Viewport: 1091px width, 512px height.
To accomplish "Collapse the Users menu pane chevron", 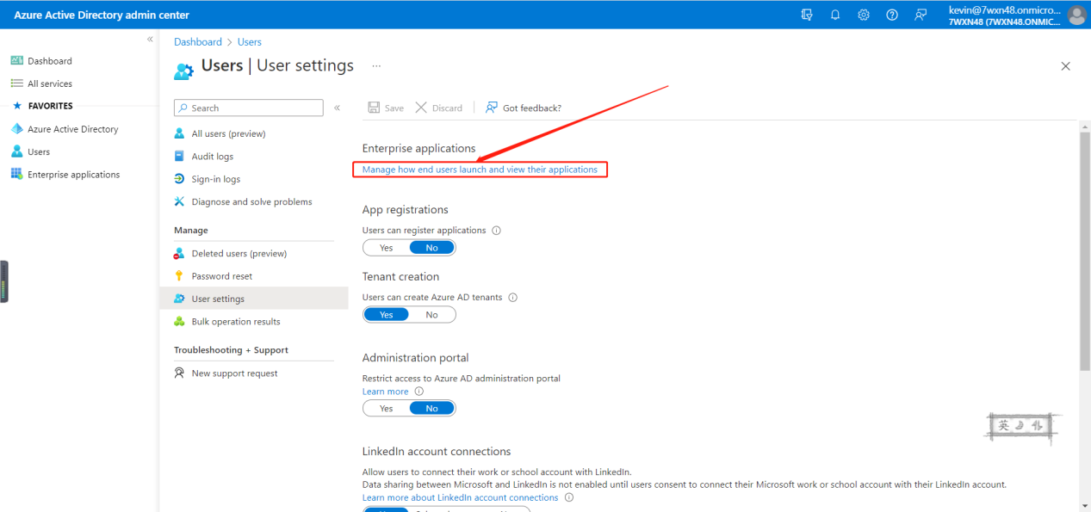I will tap(337, 108).
